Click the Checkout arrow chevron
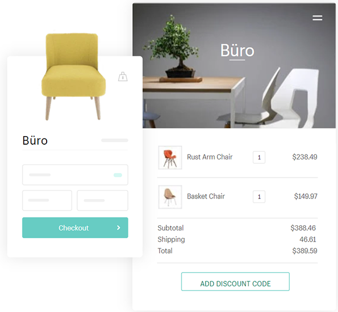Image resolution: width=338 pixels, height=312 pixels. tap(118, 227)
